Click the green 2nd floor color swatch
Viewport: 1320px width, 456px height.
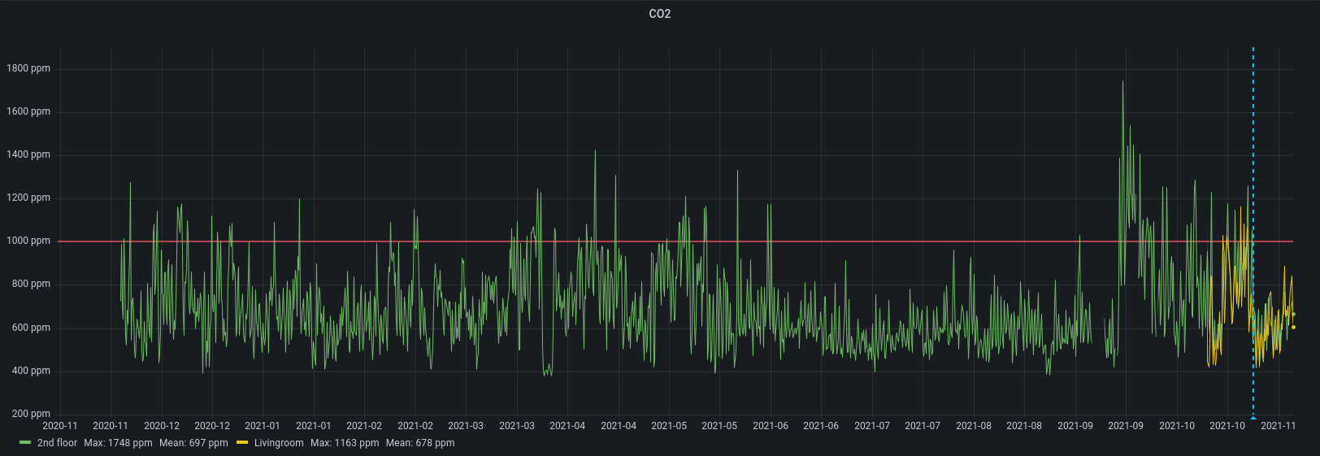(x=25, y=443)
